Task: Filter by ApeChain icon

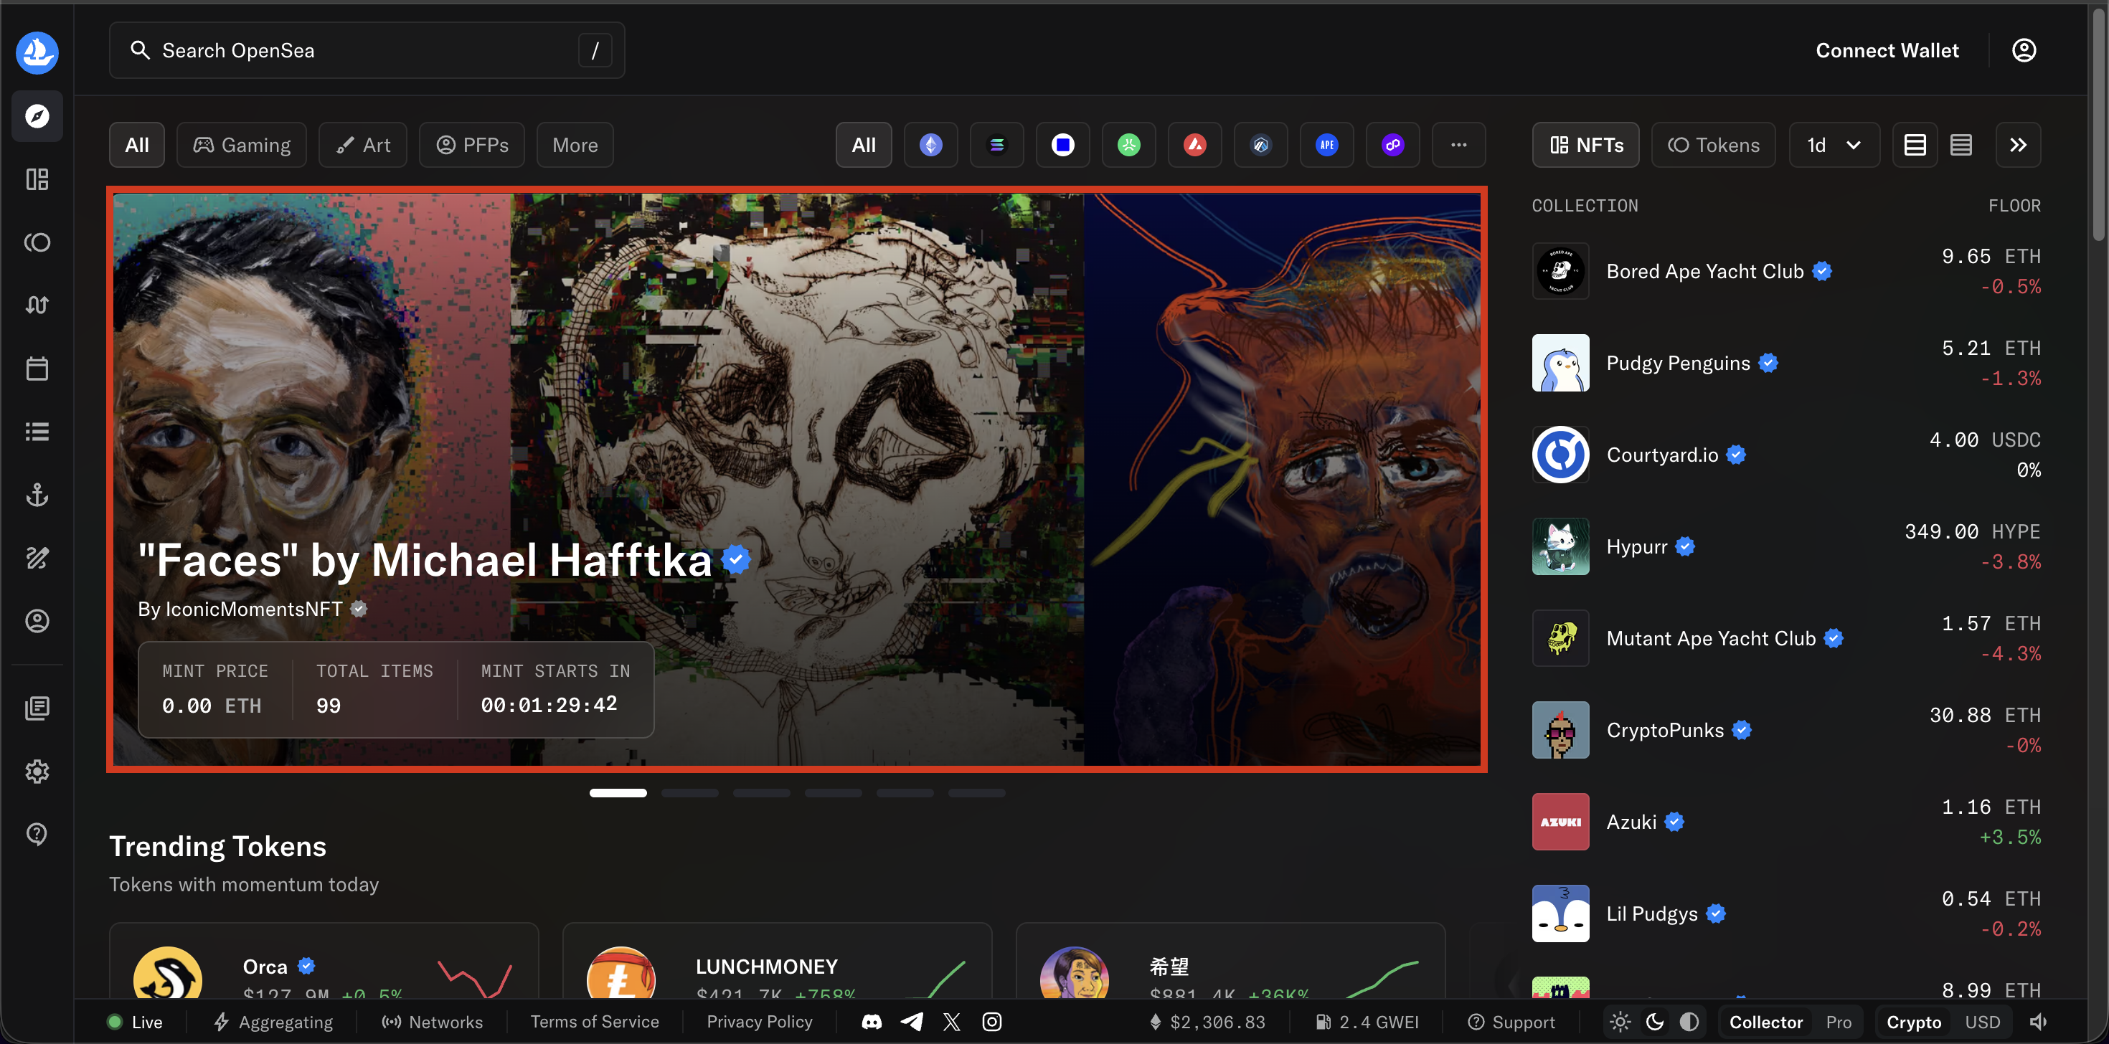Action: 1327,145
